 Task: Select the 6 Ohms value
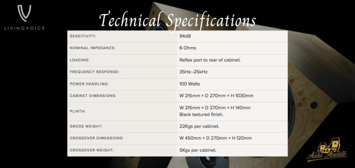(188, 48)
